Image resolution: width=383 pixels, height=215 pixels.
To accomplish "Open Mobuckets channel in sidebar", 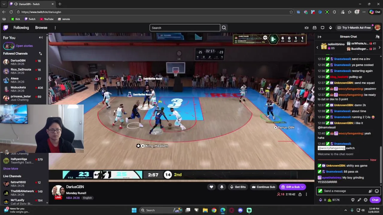I will tap(23, 89).
